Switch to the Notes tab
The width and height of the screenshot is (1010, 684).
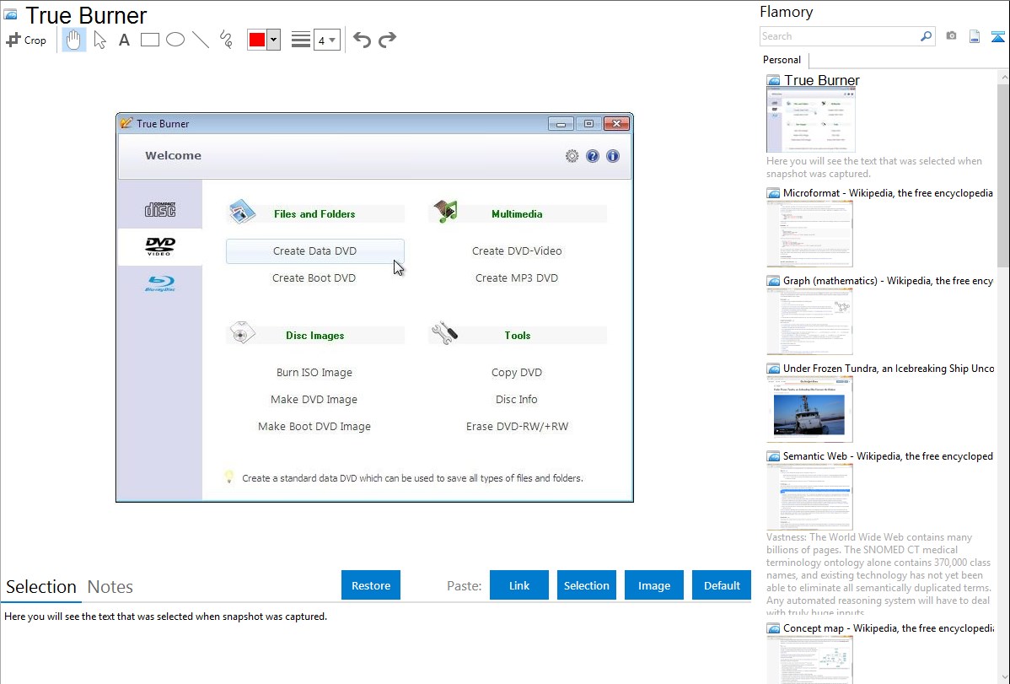pos(110,587)
